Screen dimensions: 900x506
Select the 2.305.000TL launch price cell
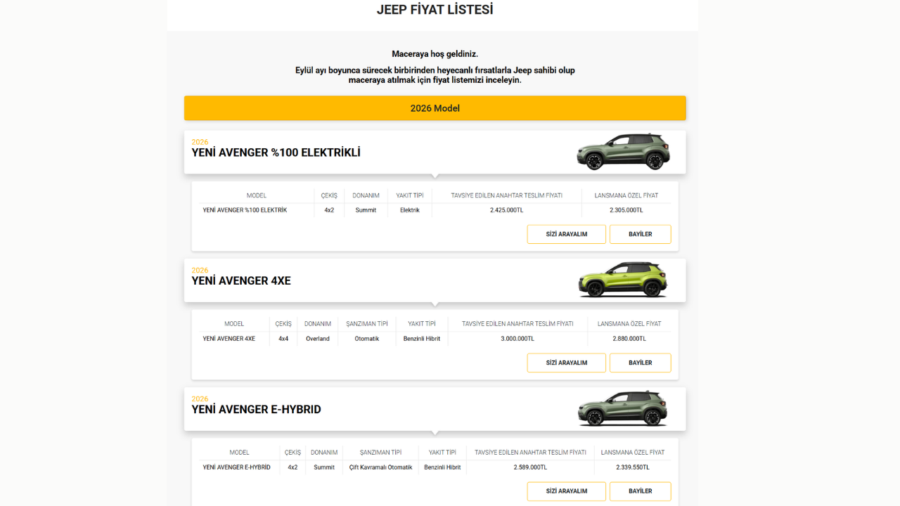(x=626, y=210)
